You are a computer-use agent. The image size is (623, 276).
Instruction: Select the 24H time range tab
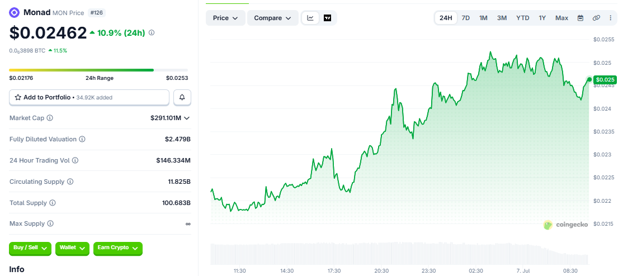tap(446, 18)
